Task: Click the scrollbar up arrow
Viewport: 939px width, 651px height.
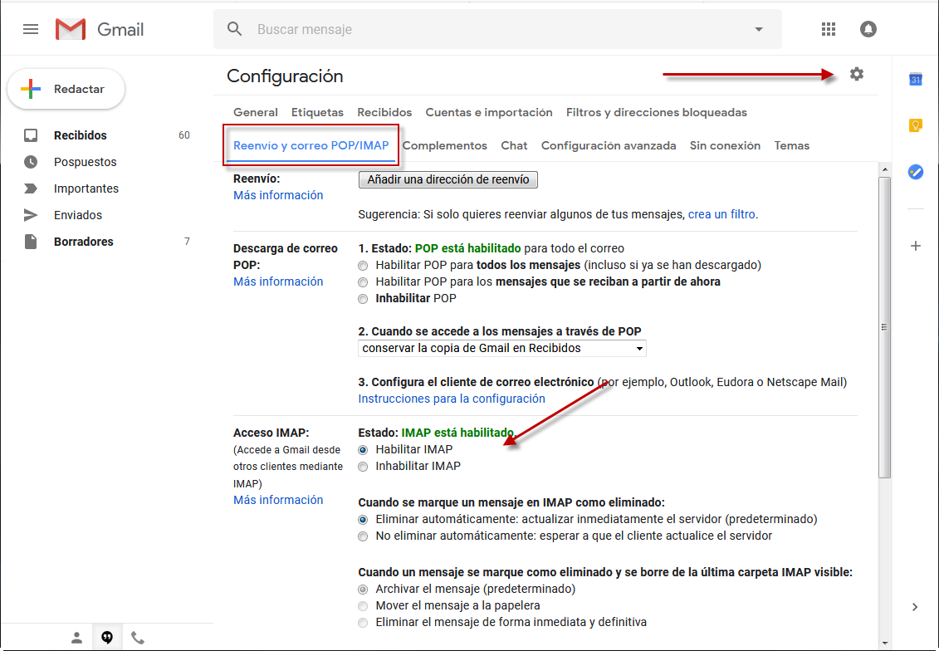Action: click(x=884, y=169)
